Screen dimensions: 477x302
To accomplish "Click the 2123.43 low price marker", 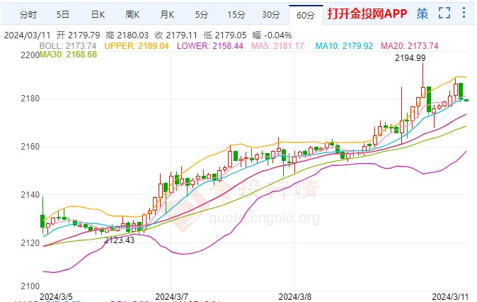I will (x=119, y=240).
